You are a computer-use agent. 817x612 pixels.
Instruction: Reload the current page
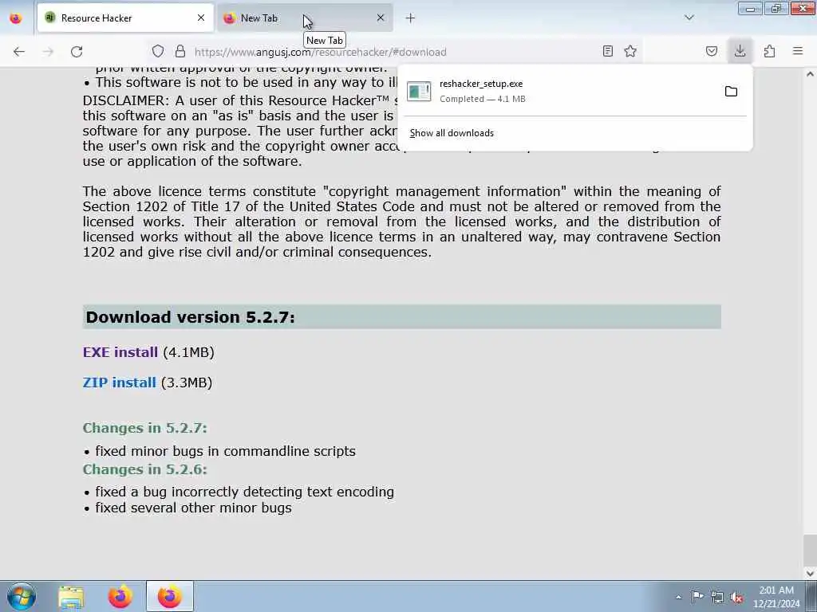[x=77, y=52]
